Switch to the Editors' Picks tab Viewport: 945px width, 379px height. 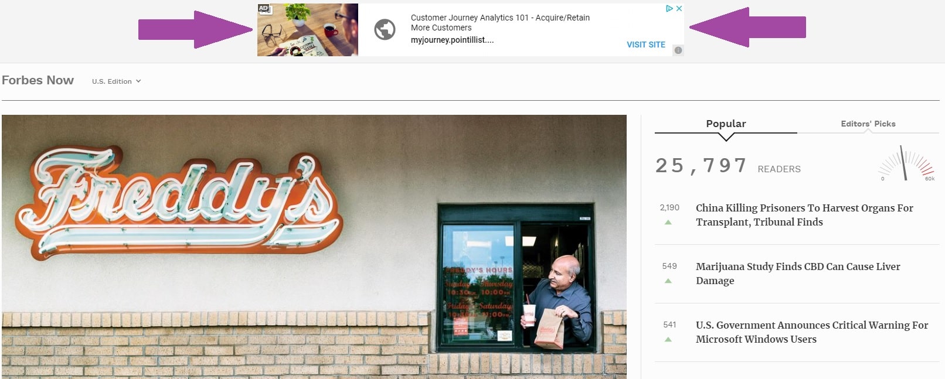[868, 124]
